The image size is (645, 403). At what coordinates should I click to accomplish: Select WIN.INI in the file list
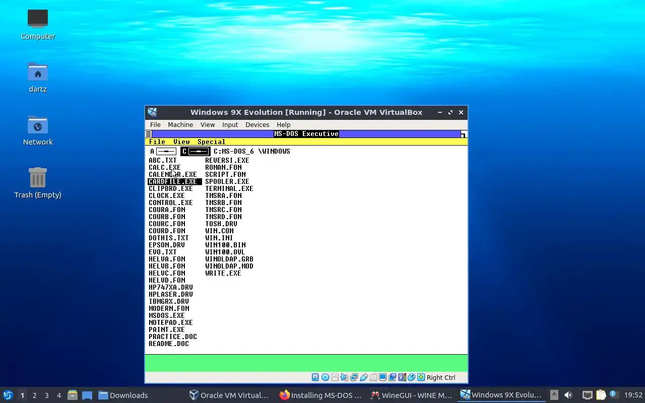[219, 238]
